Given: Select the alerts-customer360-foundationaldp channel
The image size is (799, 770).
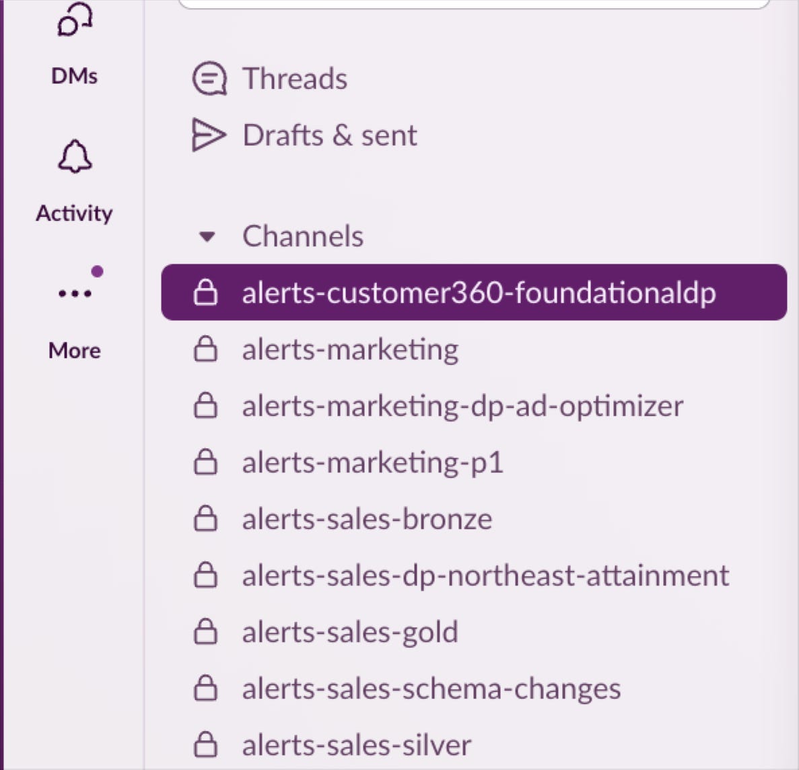Looking at the screenshot, I should [x=479, y=293].
